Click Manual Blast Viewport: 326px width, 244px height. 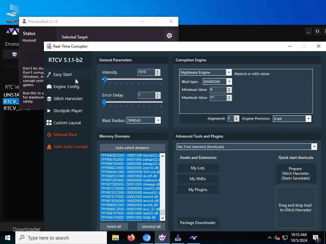coord(65,135)
